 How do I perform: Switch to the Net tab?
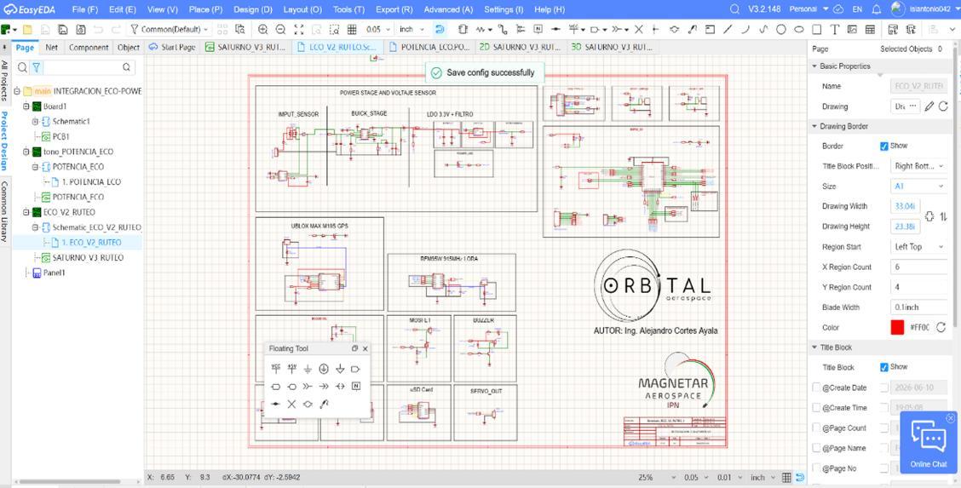click(52, 47)
